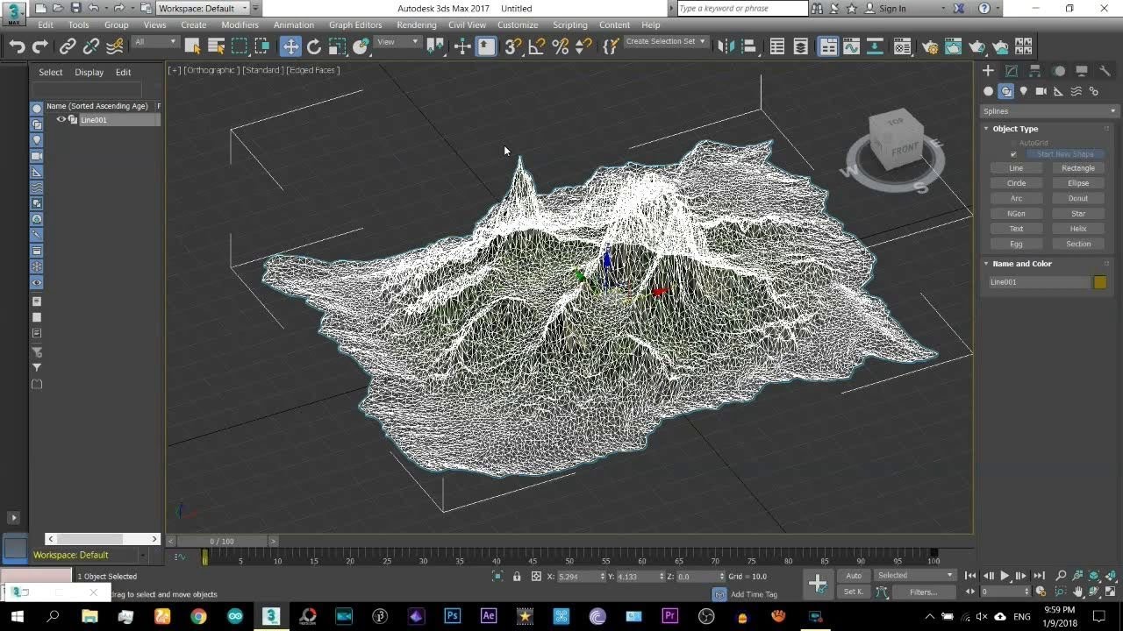Image resolution: width=1123 pixels, height=631 pixels.
Task: Select the Cameras category icon
Action: (x=1041, y=91)
